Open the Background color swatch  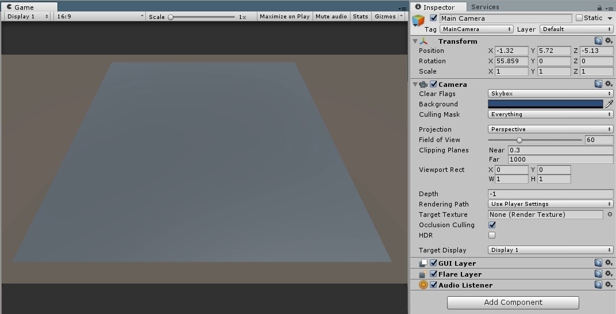tap(545, 104)
